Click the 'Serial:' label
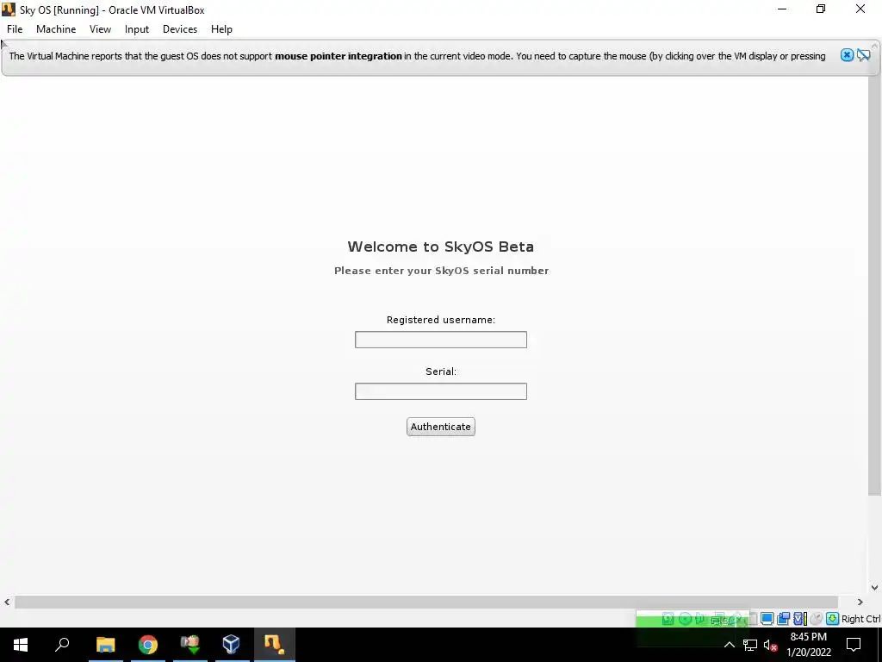Image resolution: width=882 pixels, height=662 pixels. tap(440, 372)
